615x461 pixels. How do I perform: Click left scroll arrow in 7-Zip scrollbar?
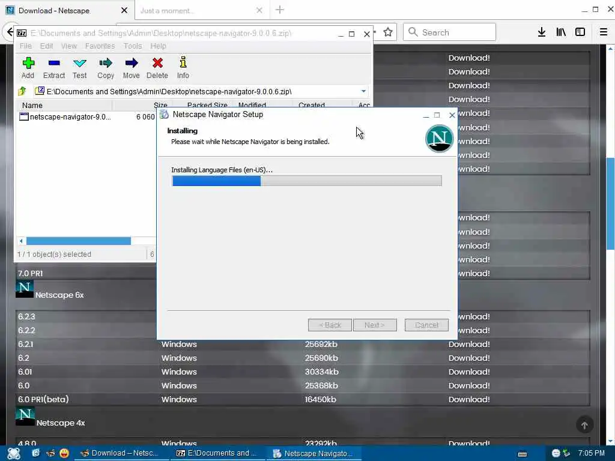21,241
